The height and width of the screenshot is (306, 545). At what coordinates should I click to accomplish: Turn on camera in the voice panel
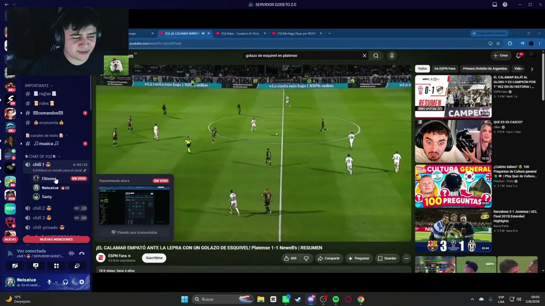tap(15, 266)
